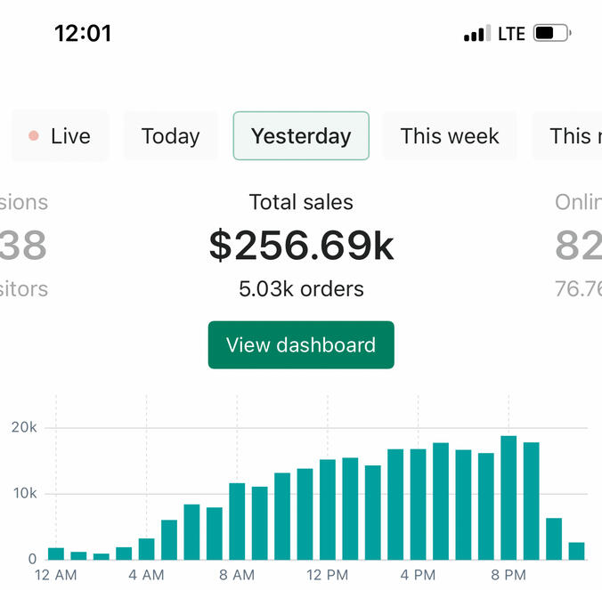Tap the 8 PM sales bar
This screenshot has height=590, width=602.
pos(508,498)
